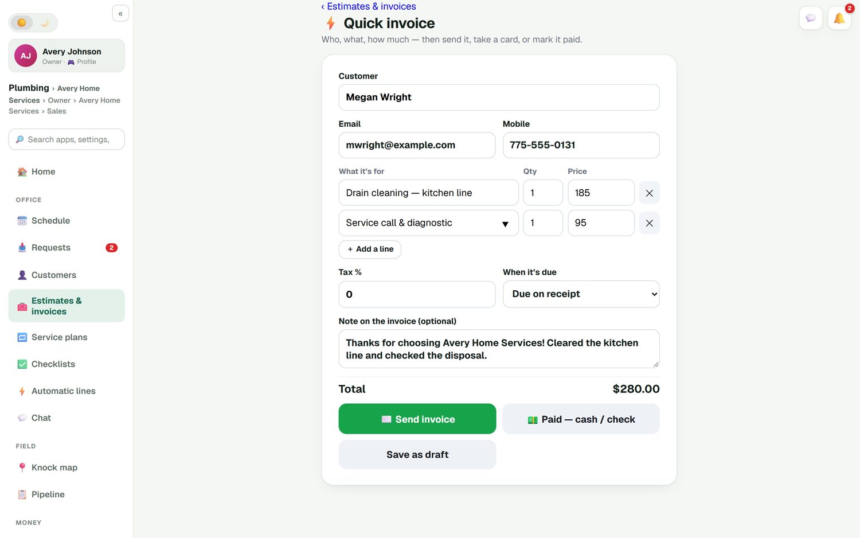Open Pipeline in sidebar
860x538 pixels.
click(67, 494)
